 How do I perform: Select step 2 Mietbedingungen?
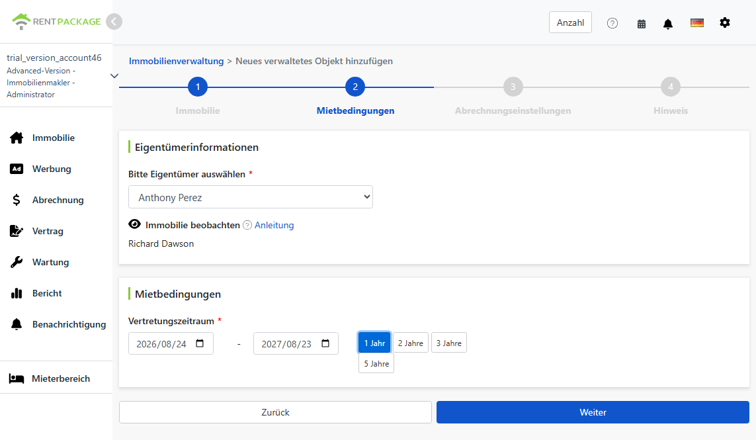(355, 87)
